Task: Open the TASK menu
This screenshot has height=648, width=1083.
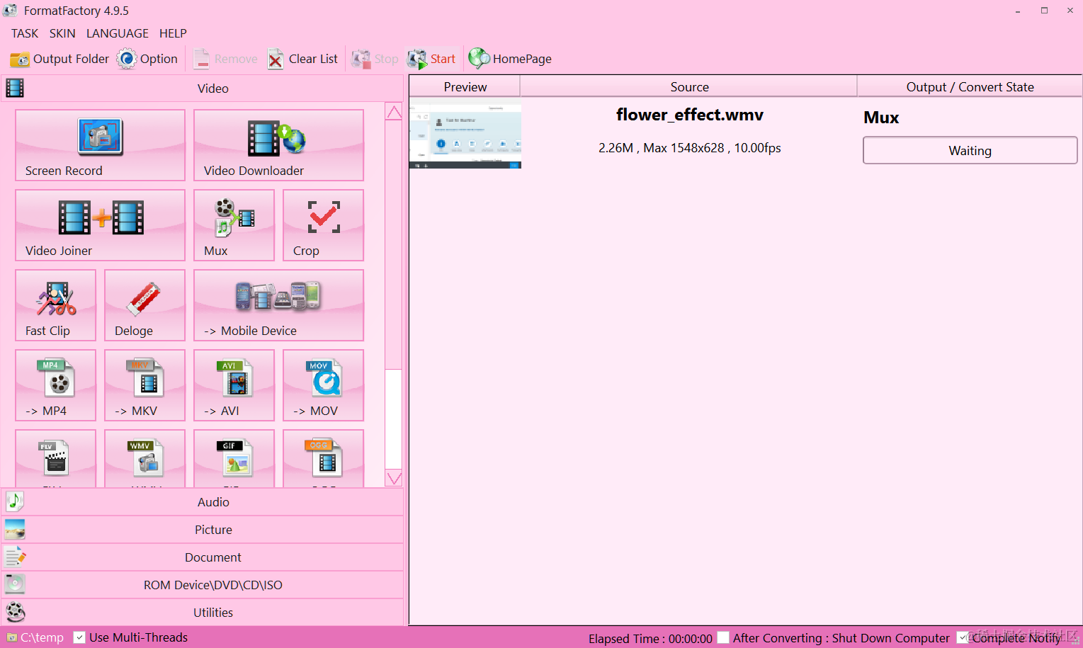Action: click(x=25, y=33)
